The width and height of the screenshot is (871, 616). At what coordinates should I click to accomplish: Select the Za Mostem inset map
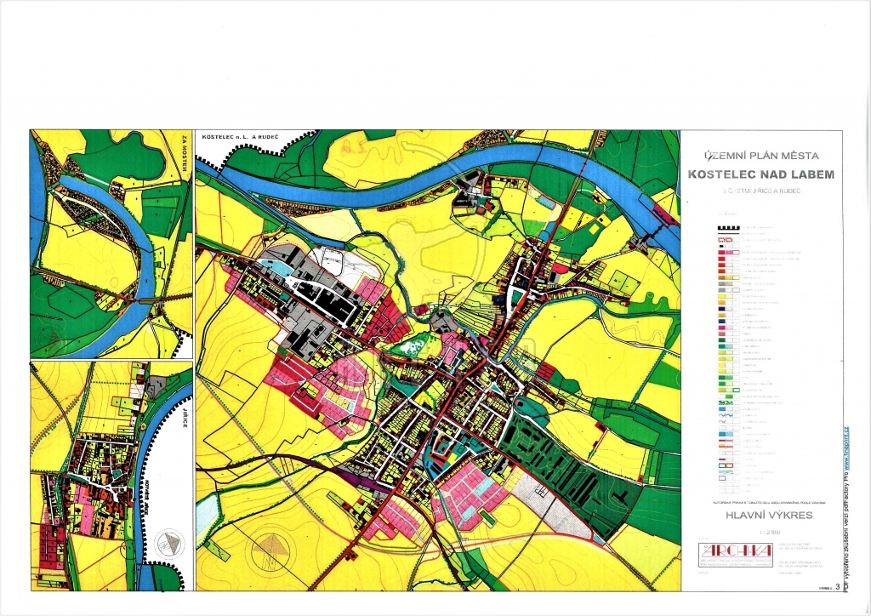[x=111, y=243]
